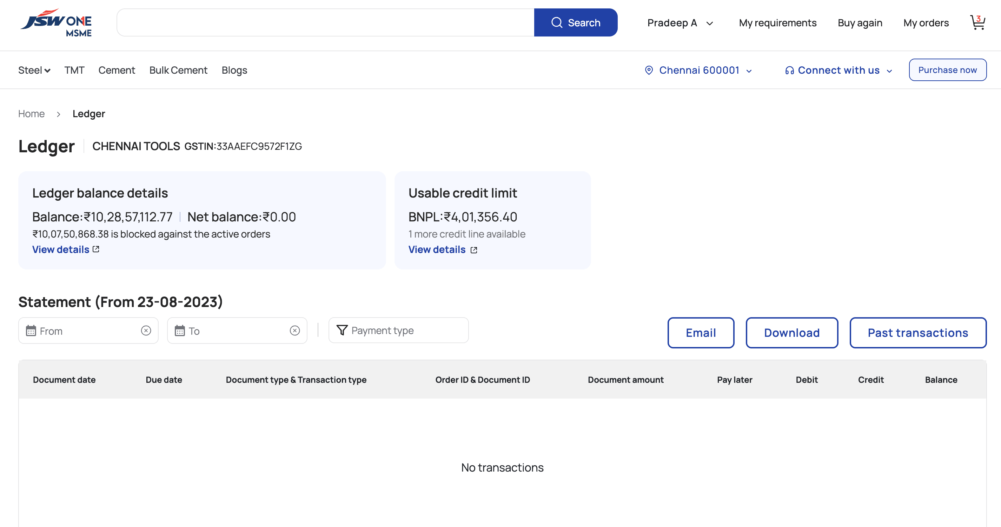
Task: Click the To calendar icon
Action: 180,331
